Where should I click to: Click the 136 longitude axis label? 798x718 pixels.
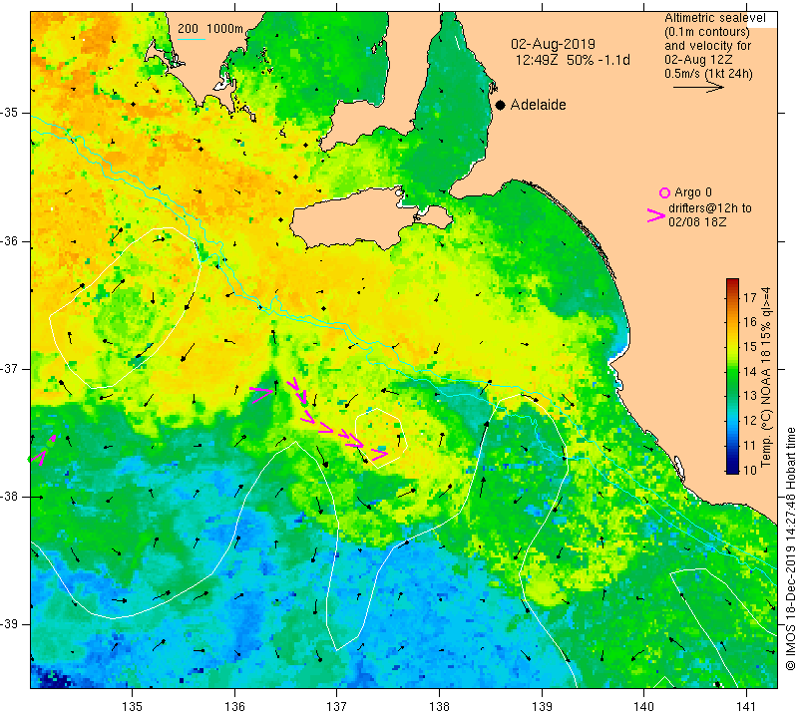[x=234, y=707]
